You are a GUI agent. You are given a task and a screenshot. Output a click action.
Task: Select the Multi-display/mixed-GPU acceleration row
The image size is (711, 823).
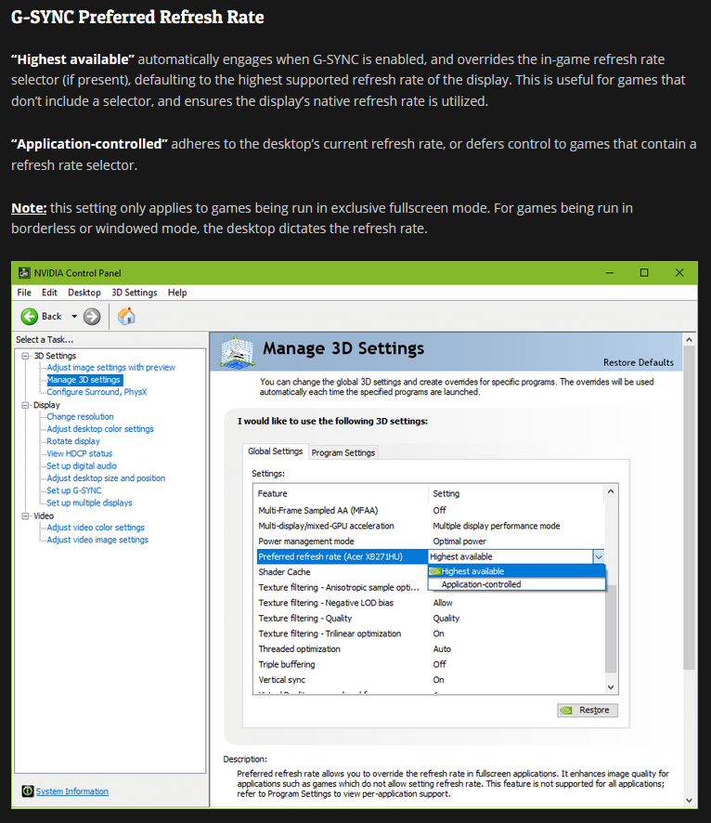pos(430,526)
